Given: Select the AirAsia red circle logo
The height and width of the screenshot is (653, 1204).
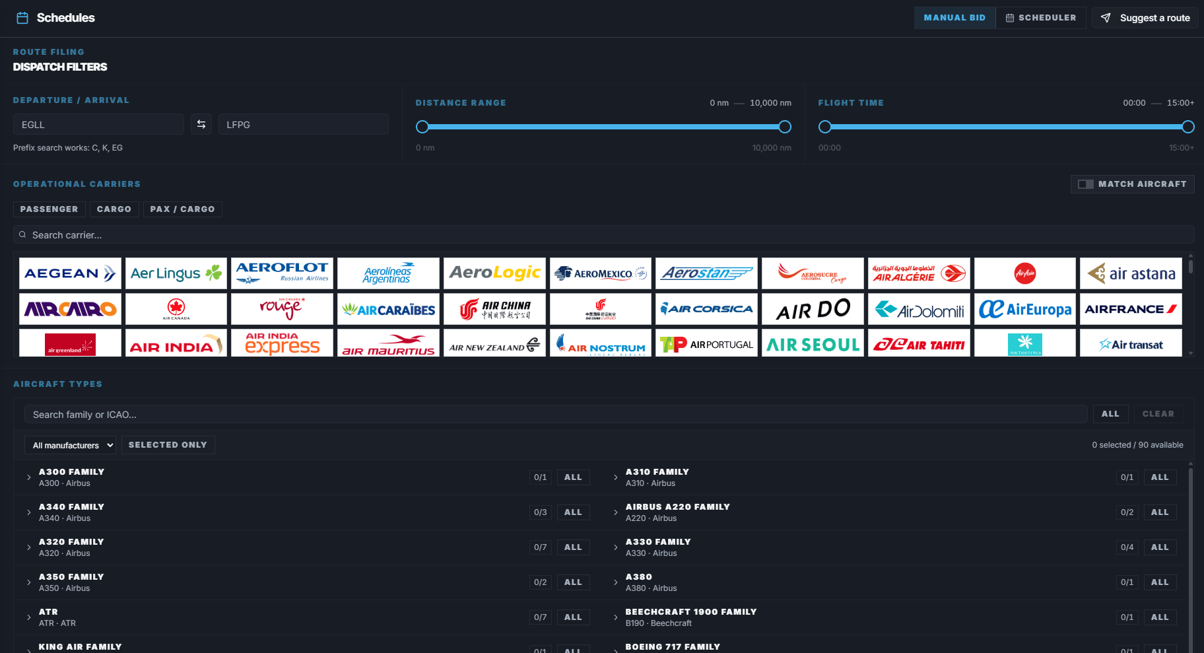Looking at the screenshot, I should 1025,273.
